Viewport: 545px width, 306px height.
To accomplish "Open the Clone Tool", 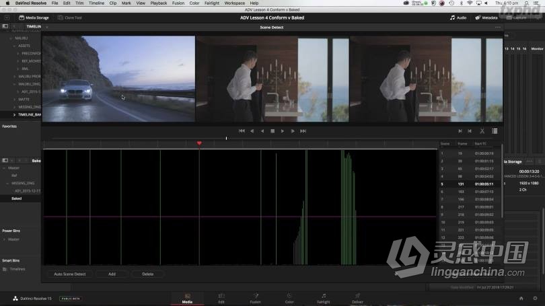I will pos(70,17).
